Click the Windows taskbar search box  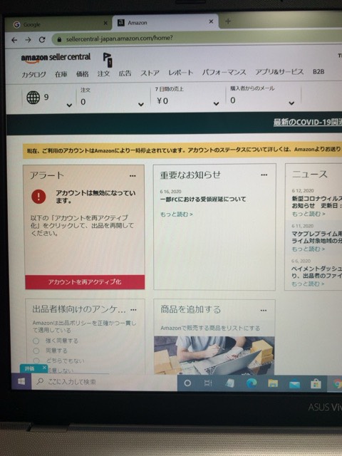click(105, 382)
